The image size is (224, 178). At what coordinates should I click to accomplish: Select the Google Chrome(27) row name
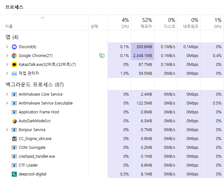[36, 56]
